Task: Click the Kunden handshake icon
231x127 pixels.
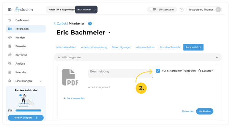Action: pyautogui.click(x=10, y=38)
